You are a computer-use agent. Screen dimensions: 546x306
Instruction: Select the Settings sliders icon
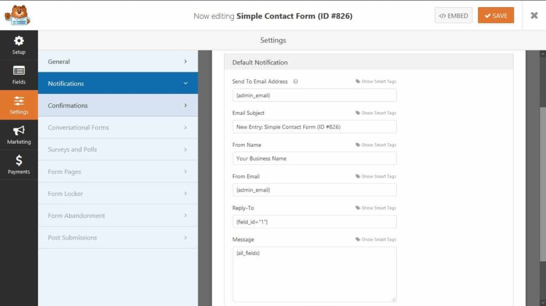point(19,101)
